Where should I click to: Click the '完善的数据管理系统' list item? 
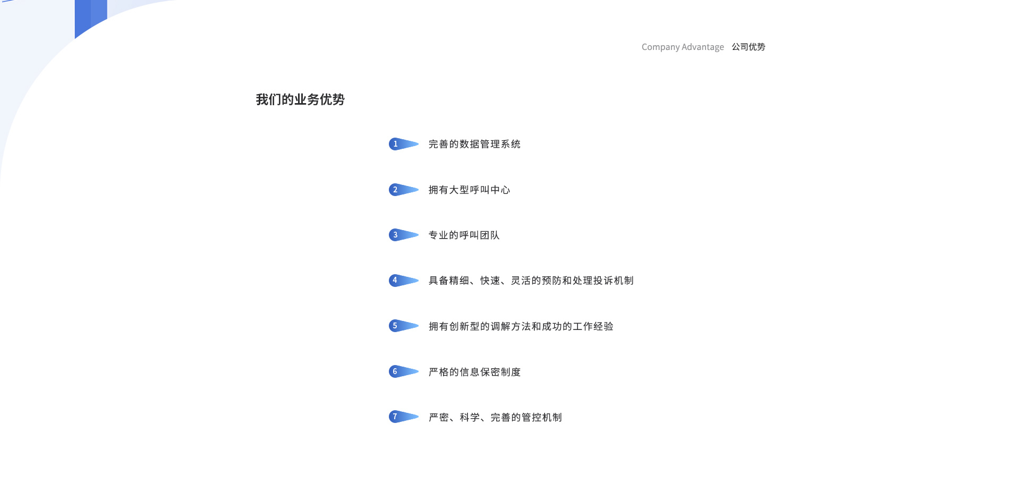[x=474, y=144]
